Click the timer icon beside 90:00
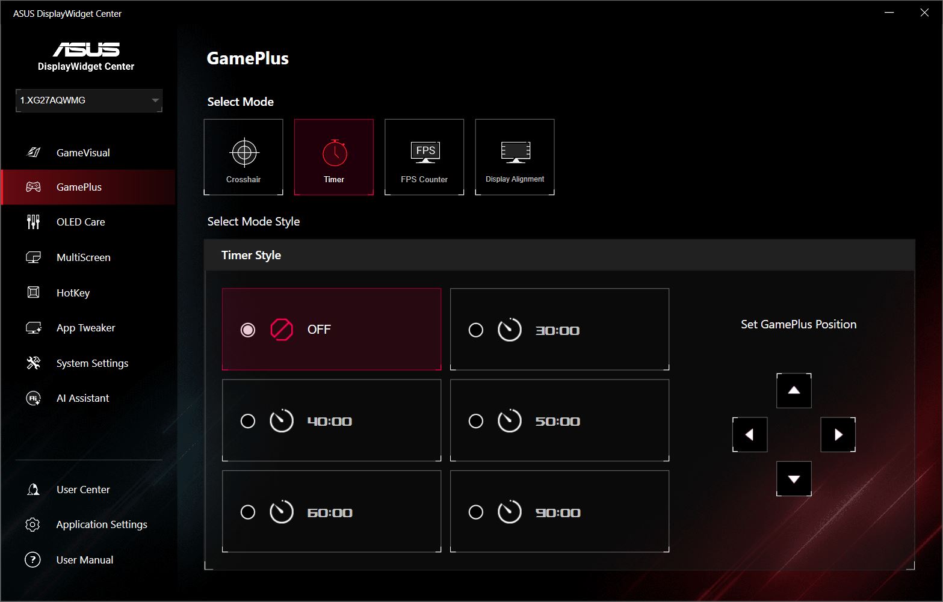This screenshot has height=602, width=943. tap(509, 512)
